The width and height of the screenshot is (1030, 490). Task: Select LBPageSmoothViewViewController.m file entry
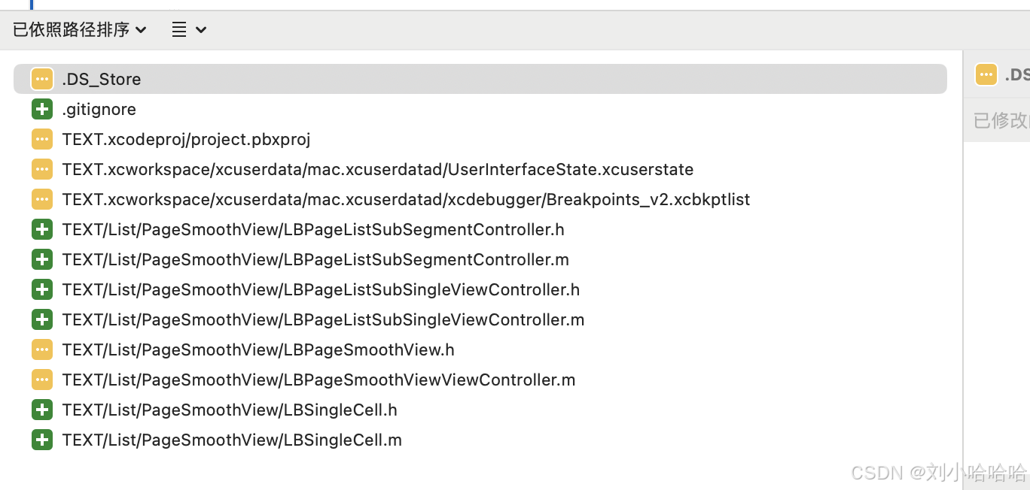pyautogui.click(x=318, y=380)
